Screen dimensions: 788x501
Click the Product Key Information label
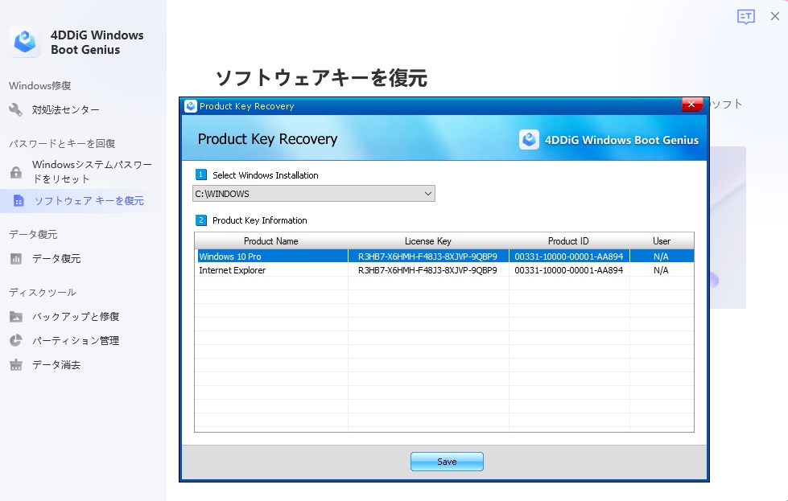[259, 220]
